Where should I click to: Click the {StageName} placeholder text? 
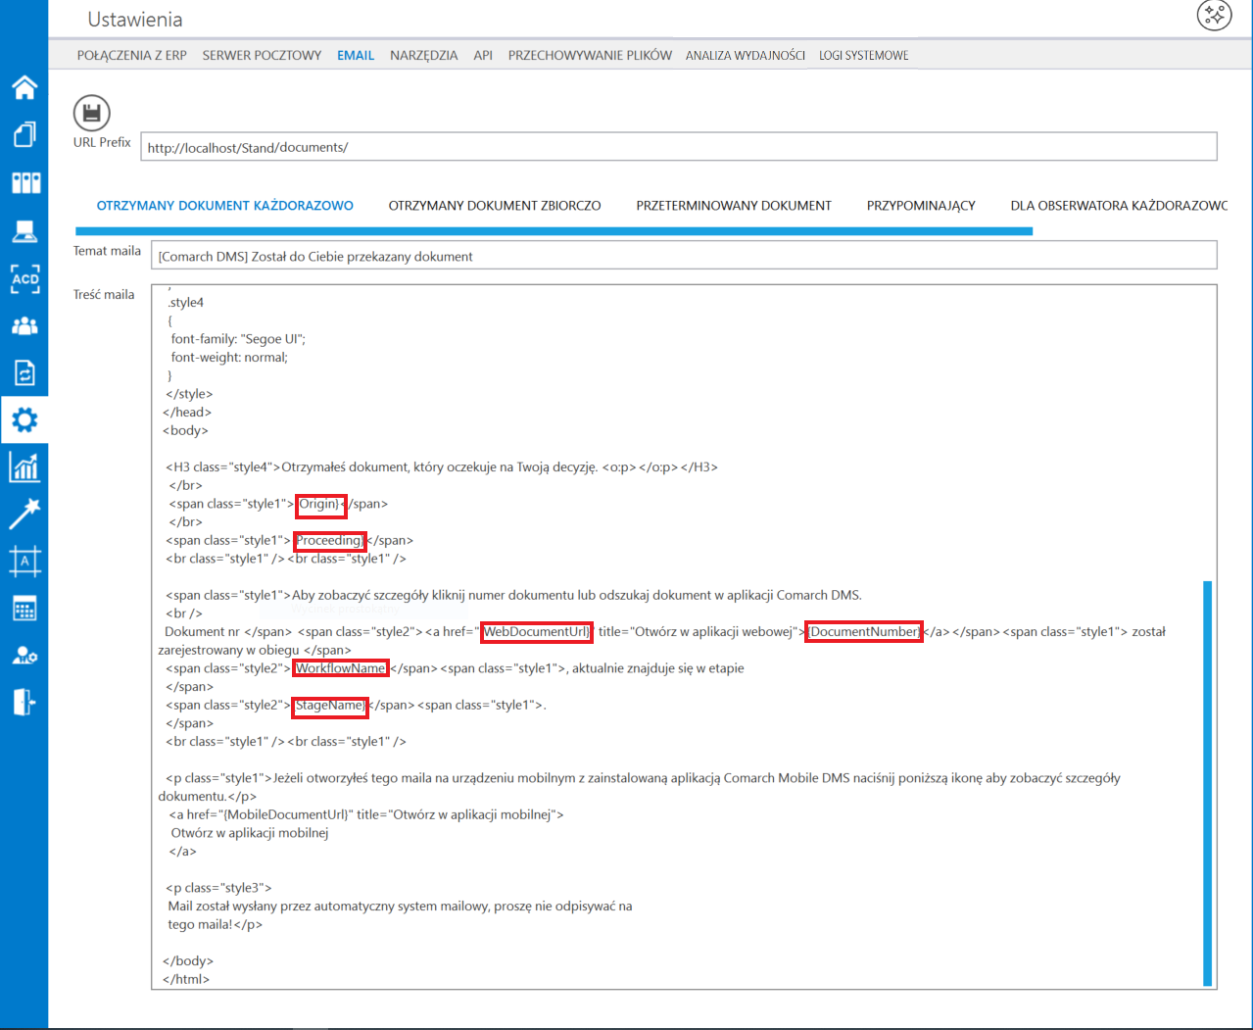pyautogui.click(x=330, y=705)
